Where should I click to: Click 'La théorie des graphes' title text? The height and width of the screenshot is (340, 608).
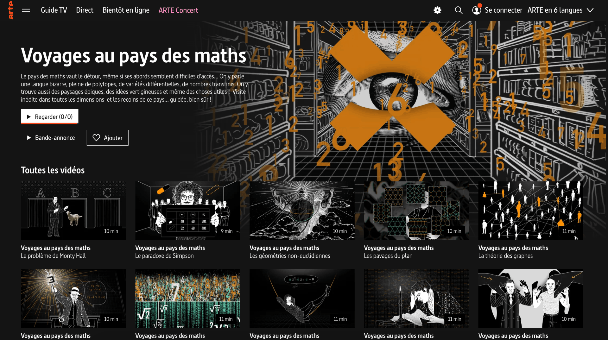(505, 256)
